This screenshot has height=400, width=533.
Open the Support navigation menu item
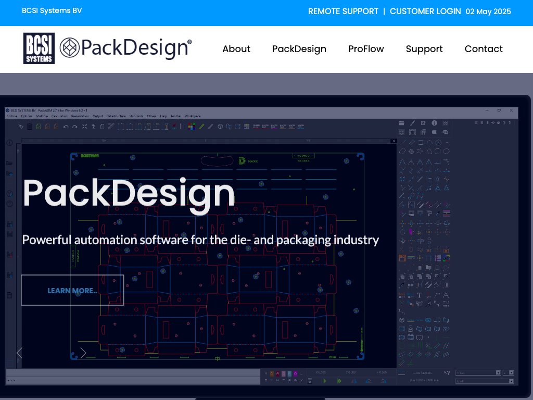pos(424,49)
